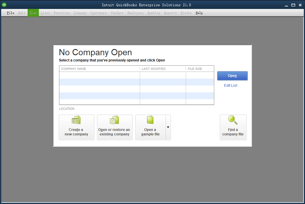
Task: Click the Open or restore existing company icon
Action: [x=114, y=120]
